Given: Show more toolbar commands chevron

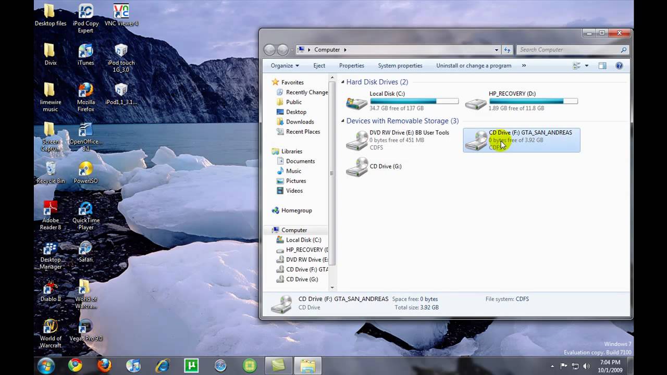Looking at the screenshot, I should 524,66.
